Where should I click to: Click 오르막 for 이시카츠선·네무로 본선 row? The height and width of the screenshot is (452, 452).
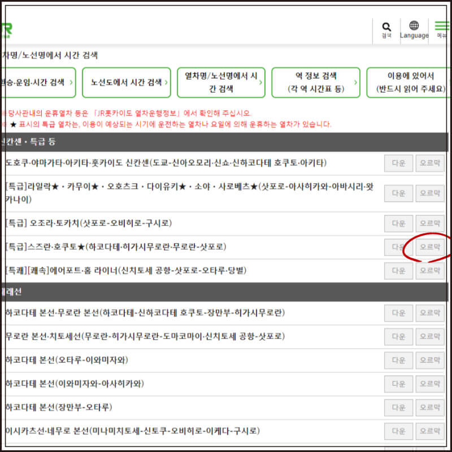tap(430, 431)
